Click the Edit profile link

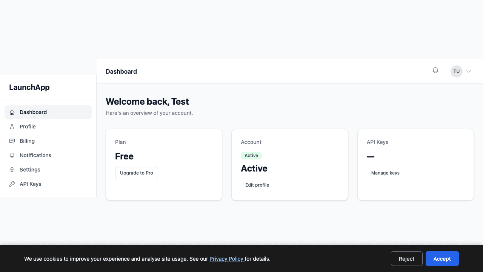coord(257,185)
